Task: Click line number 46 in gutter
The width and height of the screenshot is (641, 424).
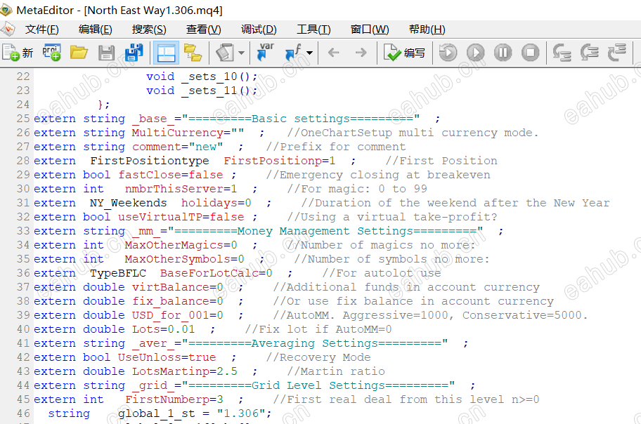Action: [23, 413]
